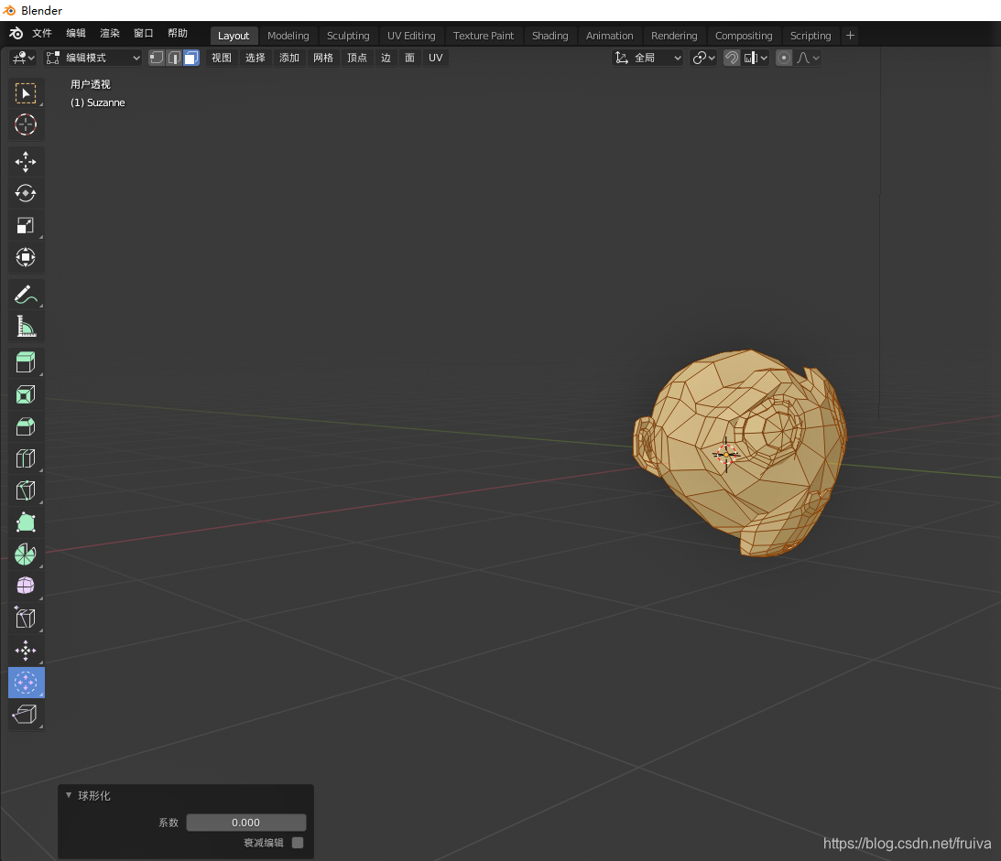The height and width of the screenshot is (861, 1001).
Task: Select the Select Box tool
Action: pos(26,93)
